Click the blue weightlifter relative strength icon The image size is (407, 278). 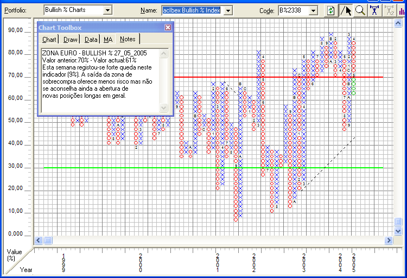coord(374,11)
